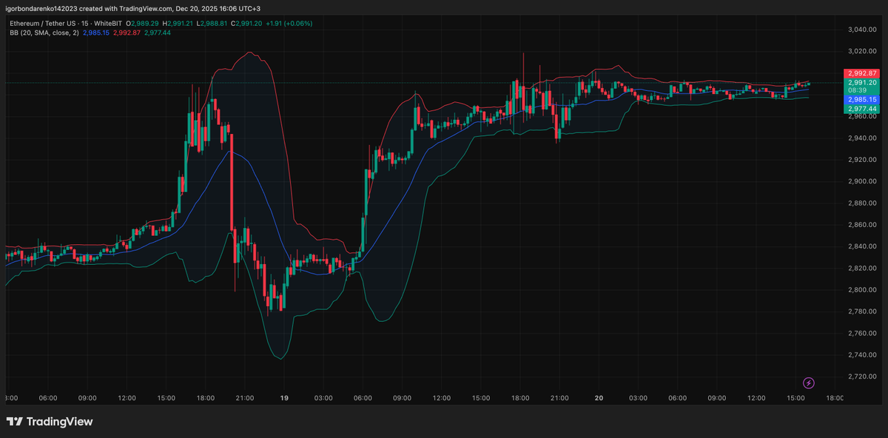
Task: Click the bold 20 date marker on time axis
Action: (x=599, y=398)
